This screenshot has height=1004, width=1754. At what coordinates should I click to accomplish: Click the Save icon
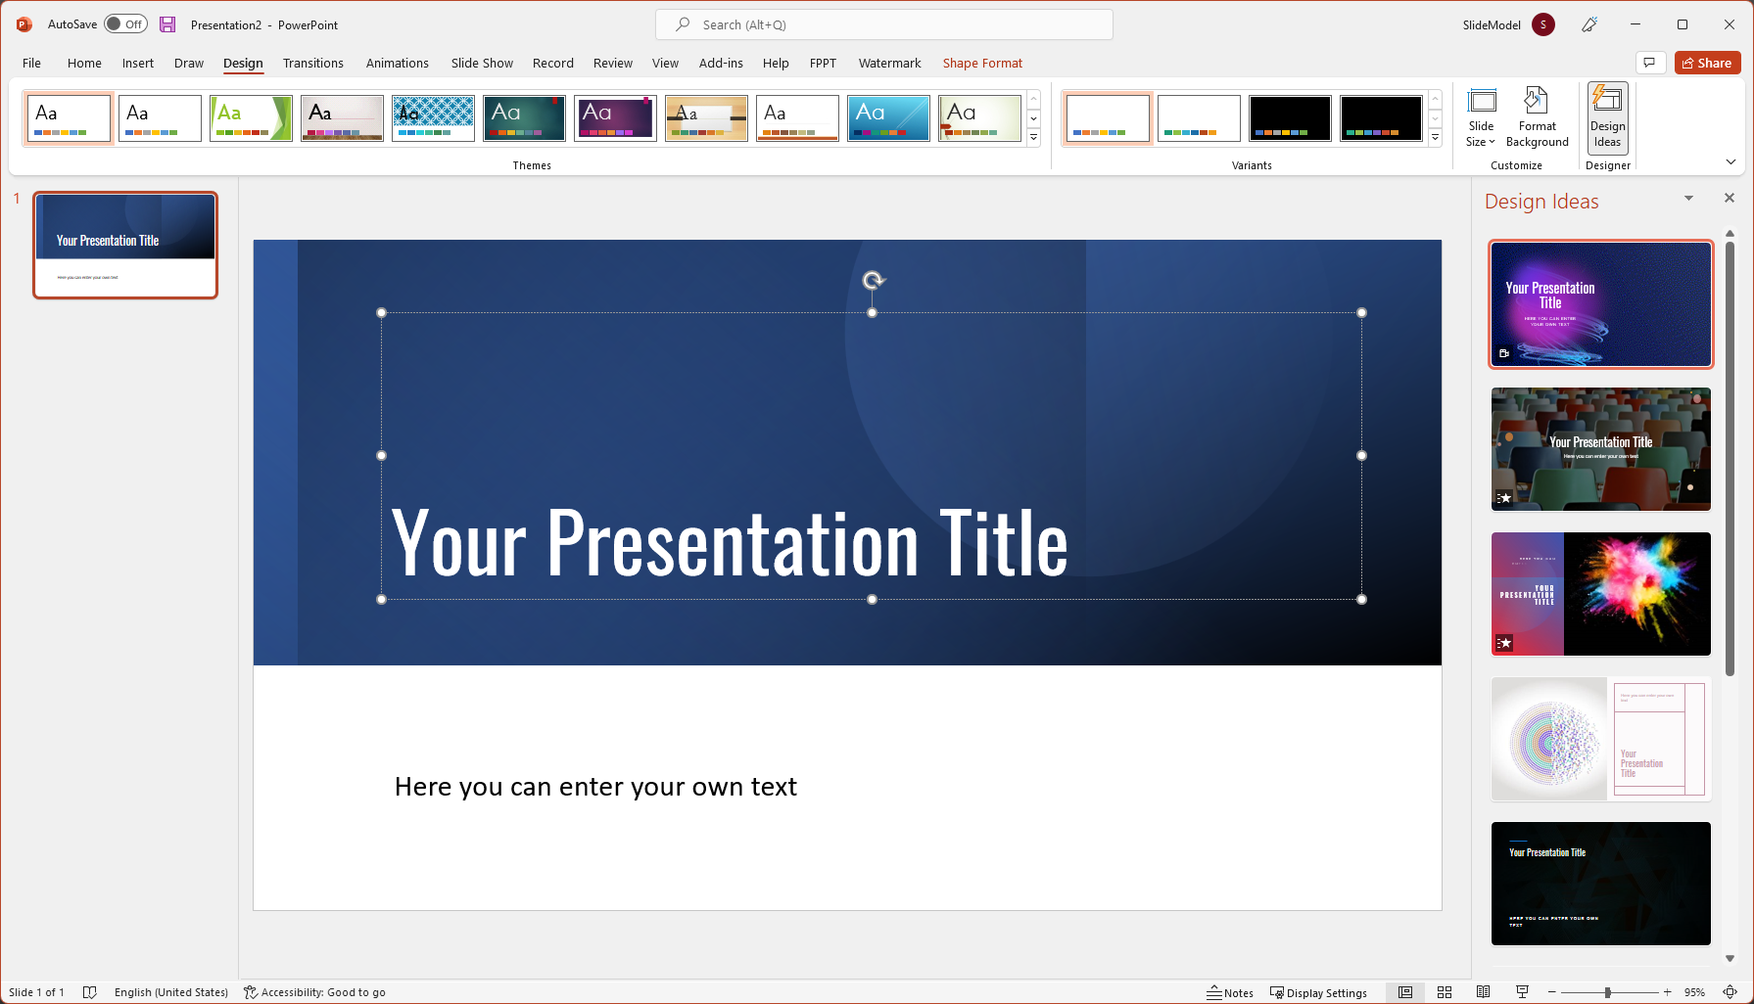point(166,23)
